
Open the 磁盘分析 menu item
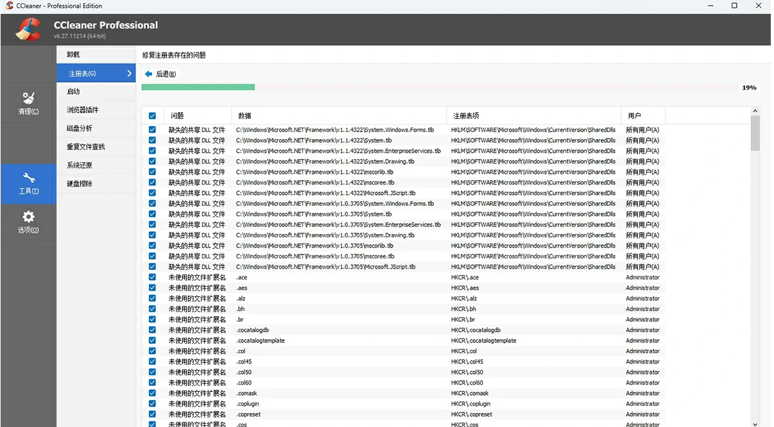click(x=96, y=128)
